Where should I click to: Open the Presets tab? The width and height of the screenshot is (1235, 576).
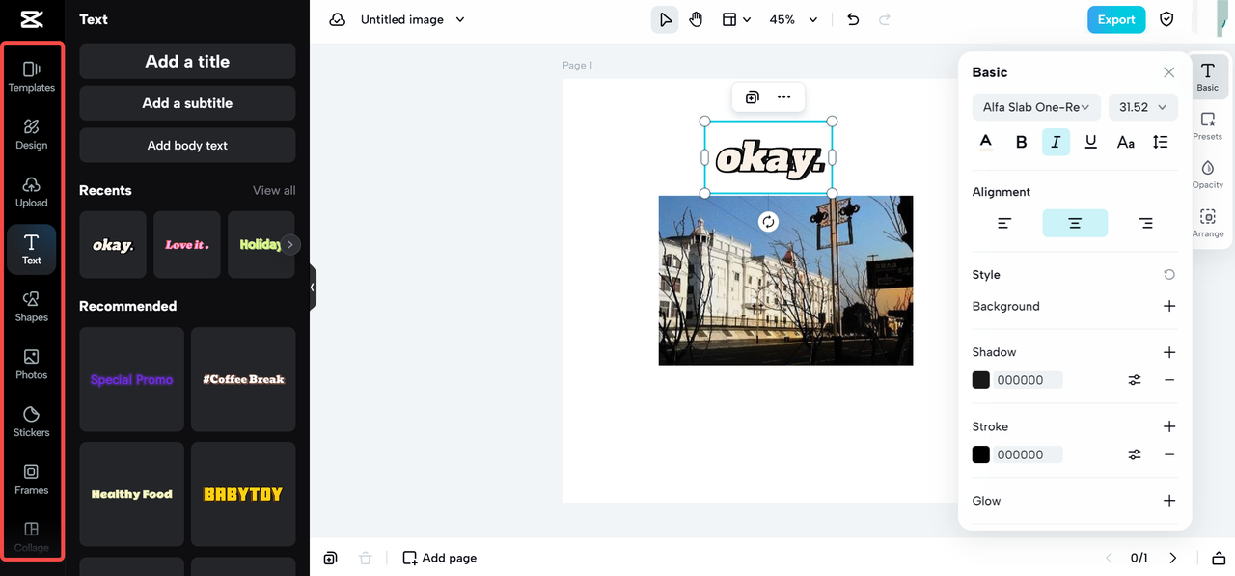click(x=1207, y=125)
